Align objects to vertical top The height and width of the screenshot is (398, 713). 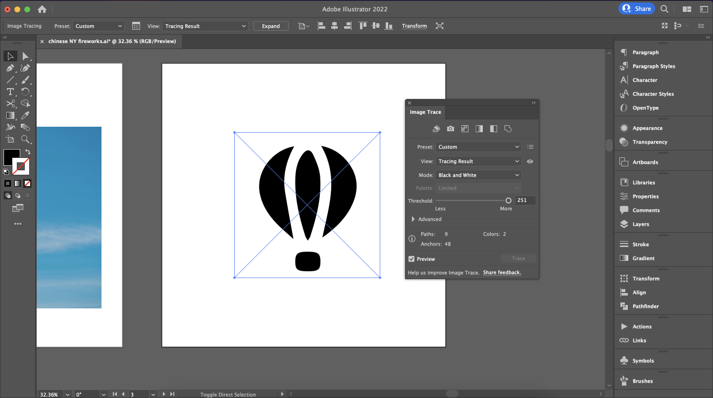point(363,26)
